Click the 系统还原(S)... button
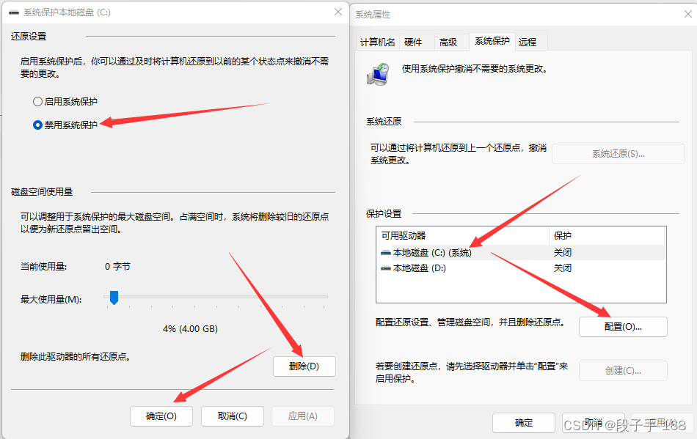 point(618,153)
